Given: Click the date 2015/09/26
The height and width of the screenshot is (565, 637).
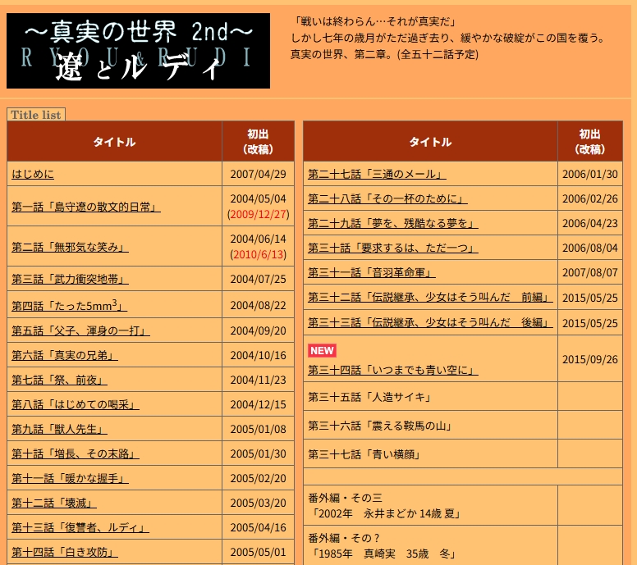Looking at the screenshot, I should (x=590, y=359).
